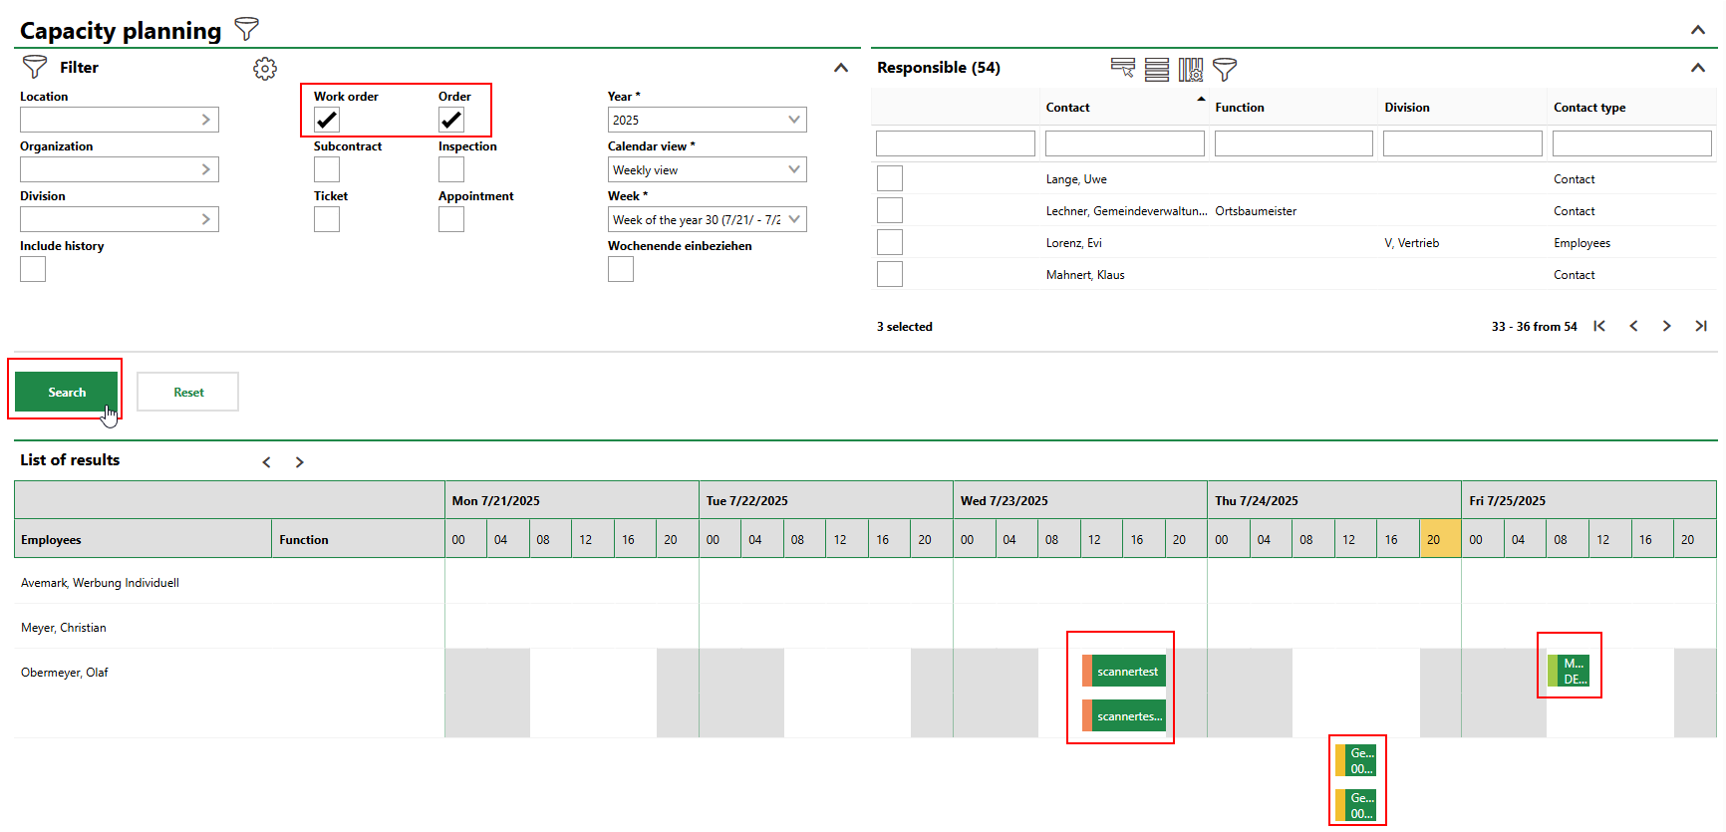Viewport: 1726px width, 832px height.
Task: Enable the Appointment checkbox
Action: [x=451, y=219]
